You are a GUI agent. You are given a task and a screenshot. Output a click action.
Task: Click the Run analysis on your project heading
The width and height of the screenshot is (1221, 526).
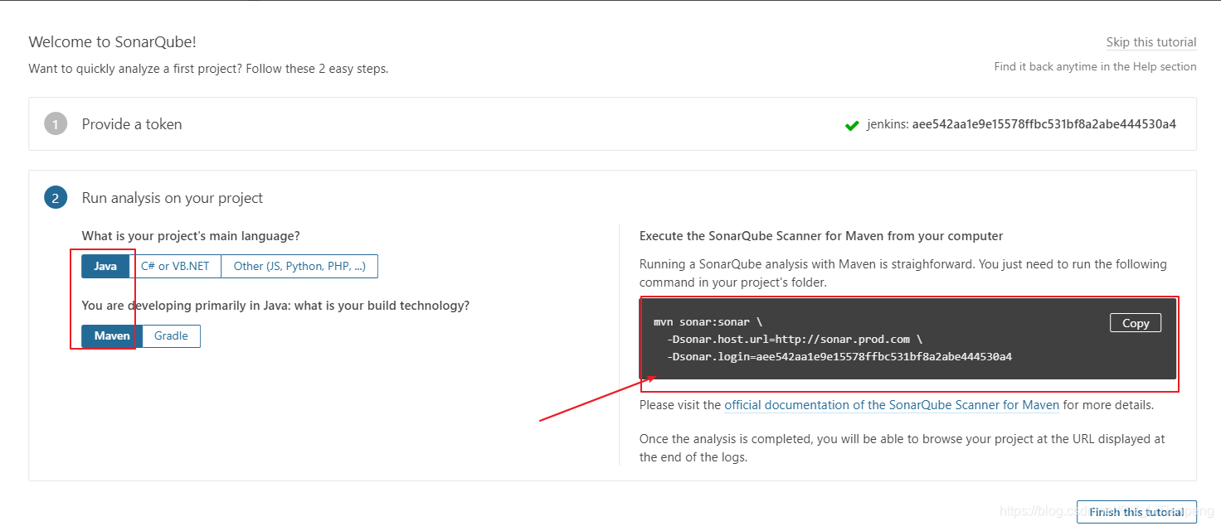pyautogui.click(x=173, y=198)
